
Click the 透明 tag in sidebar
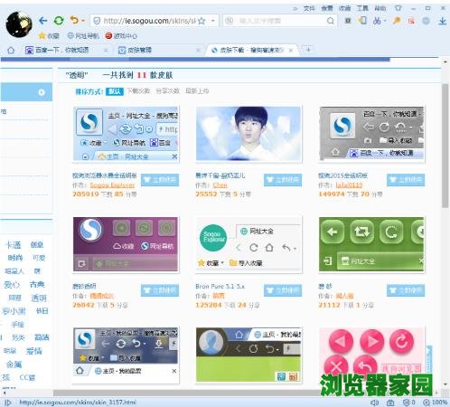[x=39, y=298]
